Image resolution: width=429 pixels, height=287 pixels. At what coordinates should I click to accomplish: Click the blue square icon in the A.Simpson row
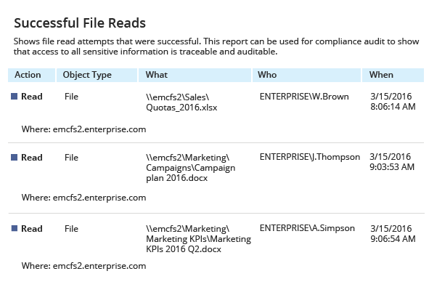[x=15, y=228]
